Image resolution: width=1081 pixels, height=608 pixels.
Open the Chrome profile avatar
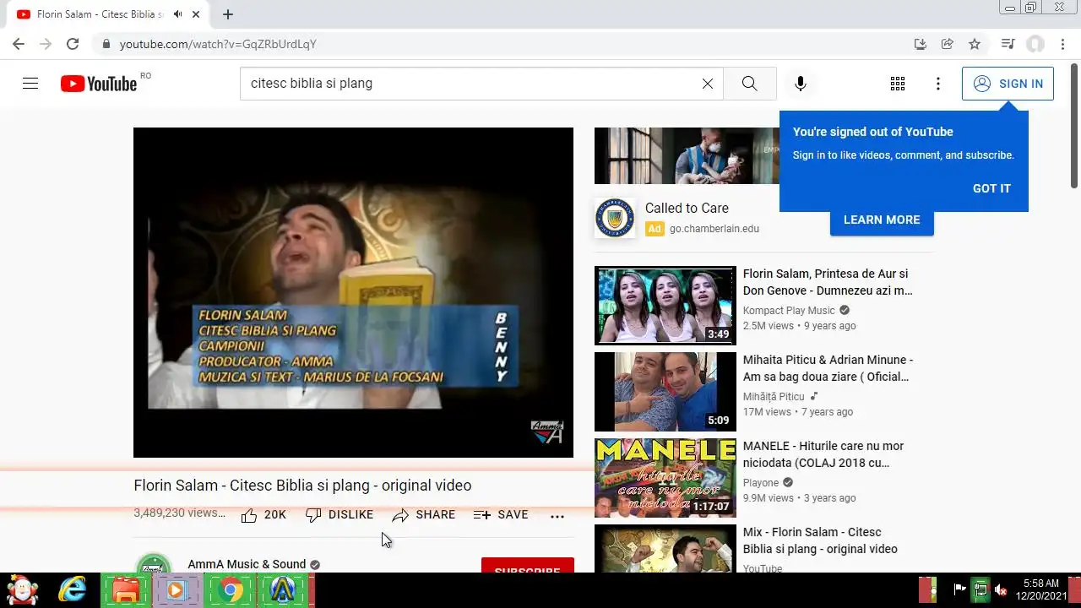(x=1035, y=44)
